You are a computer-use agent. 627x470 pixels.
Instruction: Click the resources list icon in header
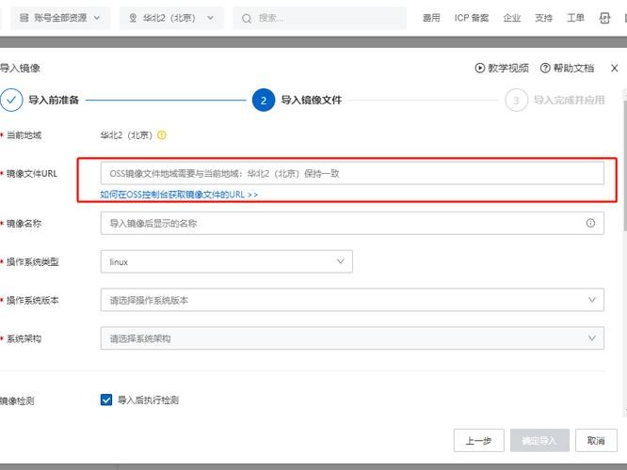[x=24, y=18]
